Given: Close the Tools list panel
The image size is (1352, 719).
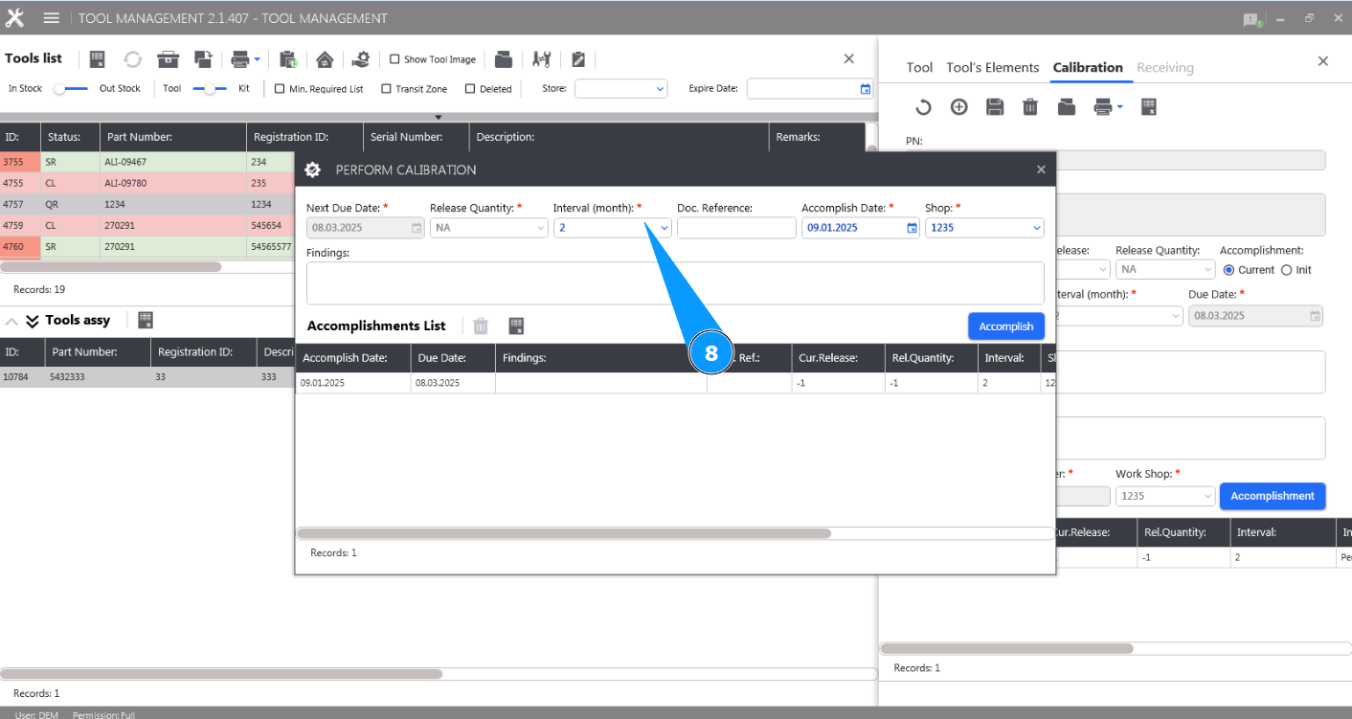Looking at the screenshot, I should point(848,59).
